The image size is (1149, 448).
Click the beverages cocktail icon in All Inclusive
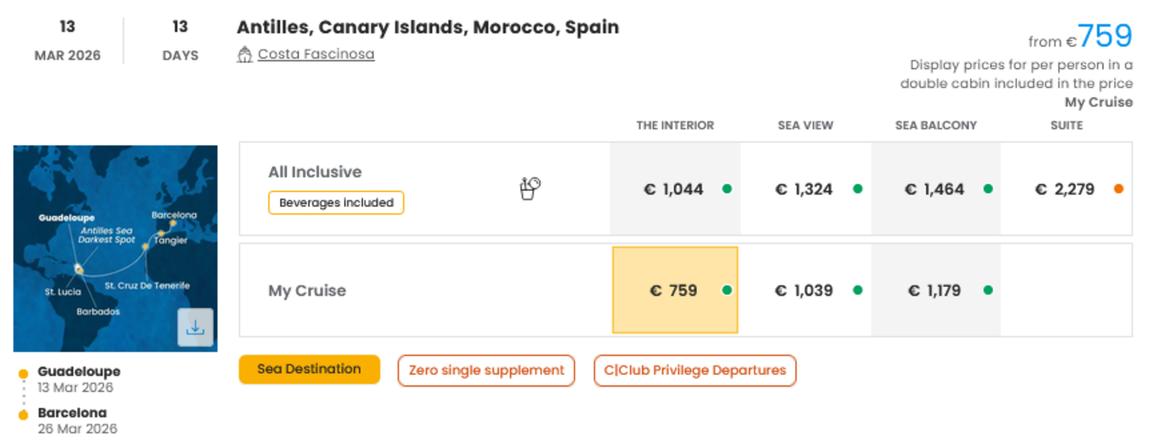[x=530, y=188]
